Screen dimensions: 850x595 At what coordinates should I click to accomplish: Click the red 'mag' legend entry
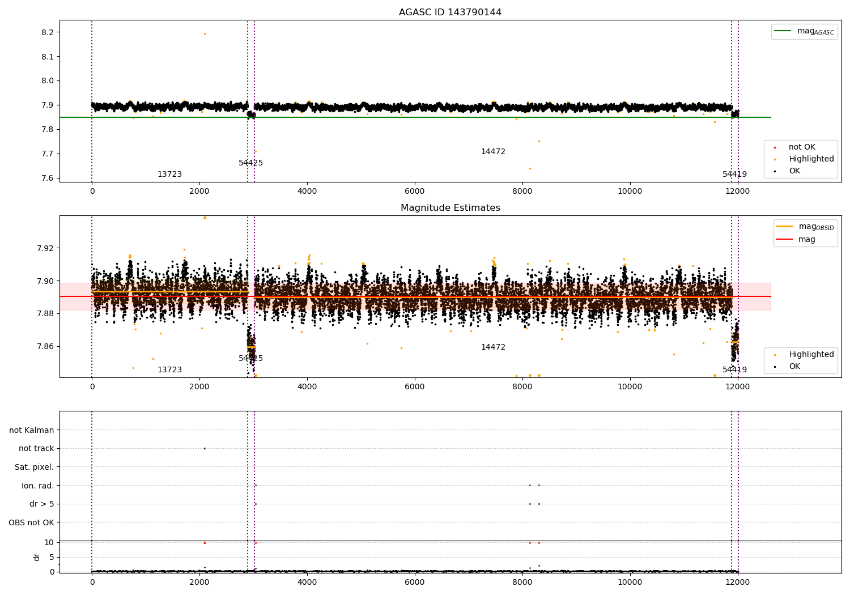(796, 240)
